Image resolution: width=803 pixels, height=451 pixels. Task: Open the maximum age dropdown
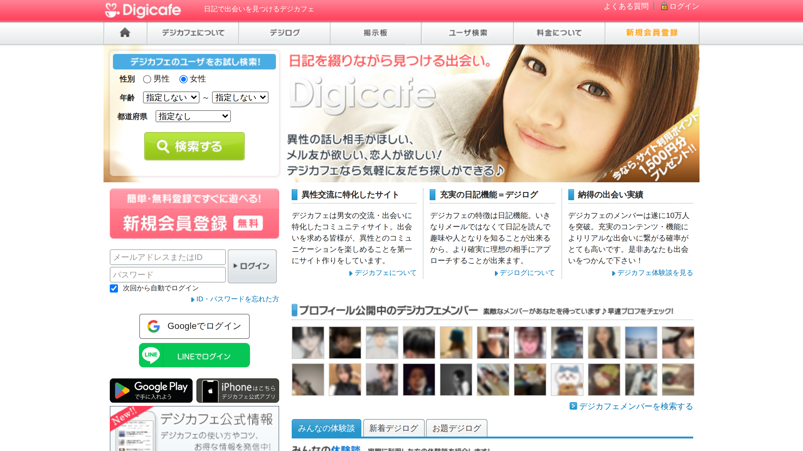[240, 97]
